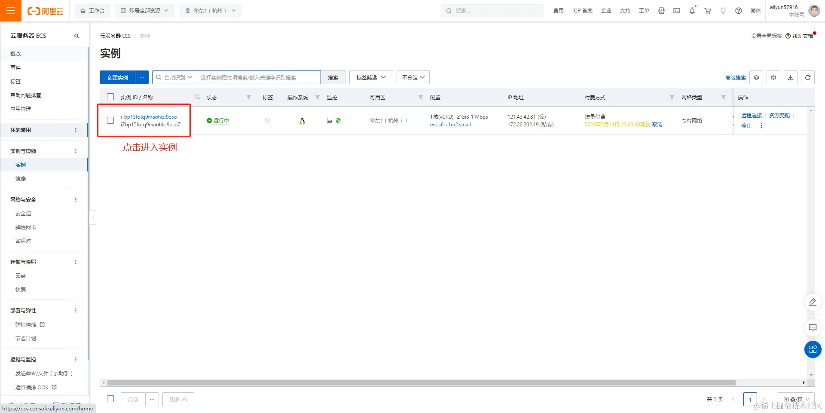Click the 搜索 button

point(333,77)
